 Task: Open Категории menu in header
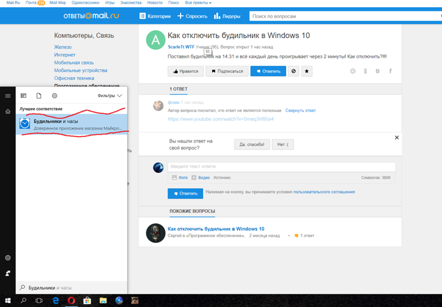155,17
